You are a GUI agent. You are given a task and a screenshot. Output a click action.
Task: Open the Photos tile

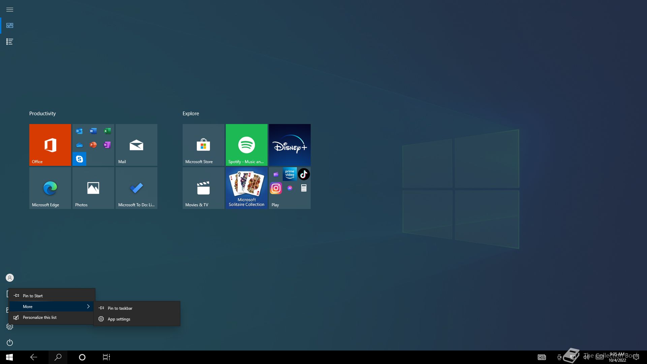pyautogui.click(x=93, y=188)
